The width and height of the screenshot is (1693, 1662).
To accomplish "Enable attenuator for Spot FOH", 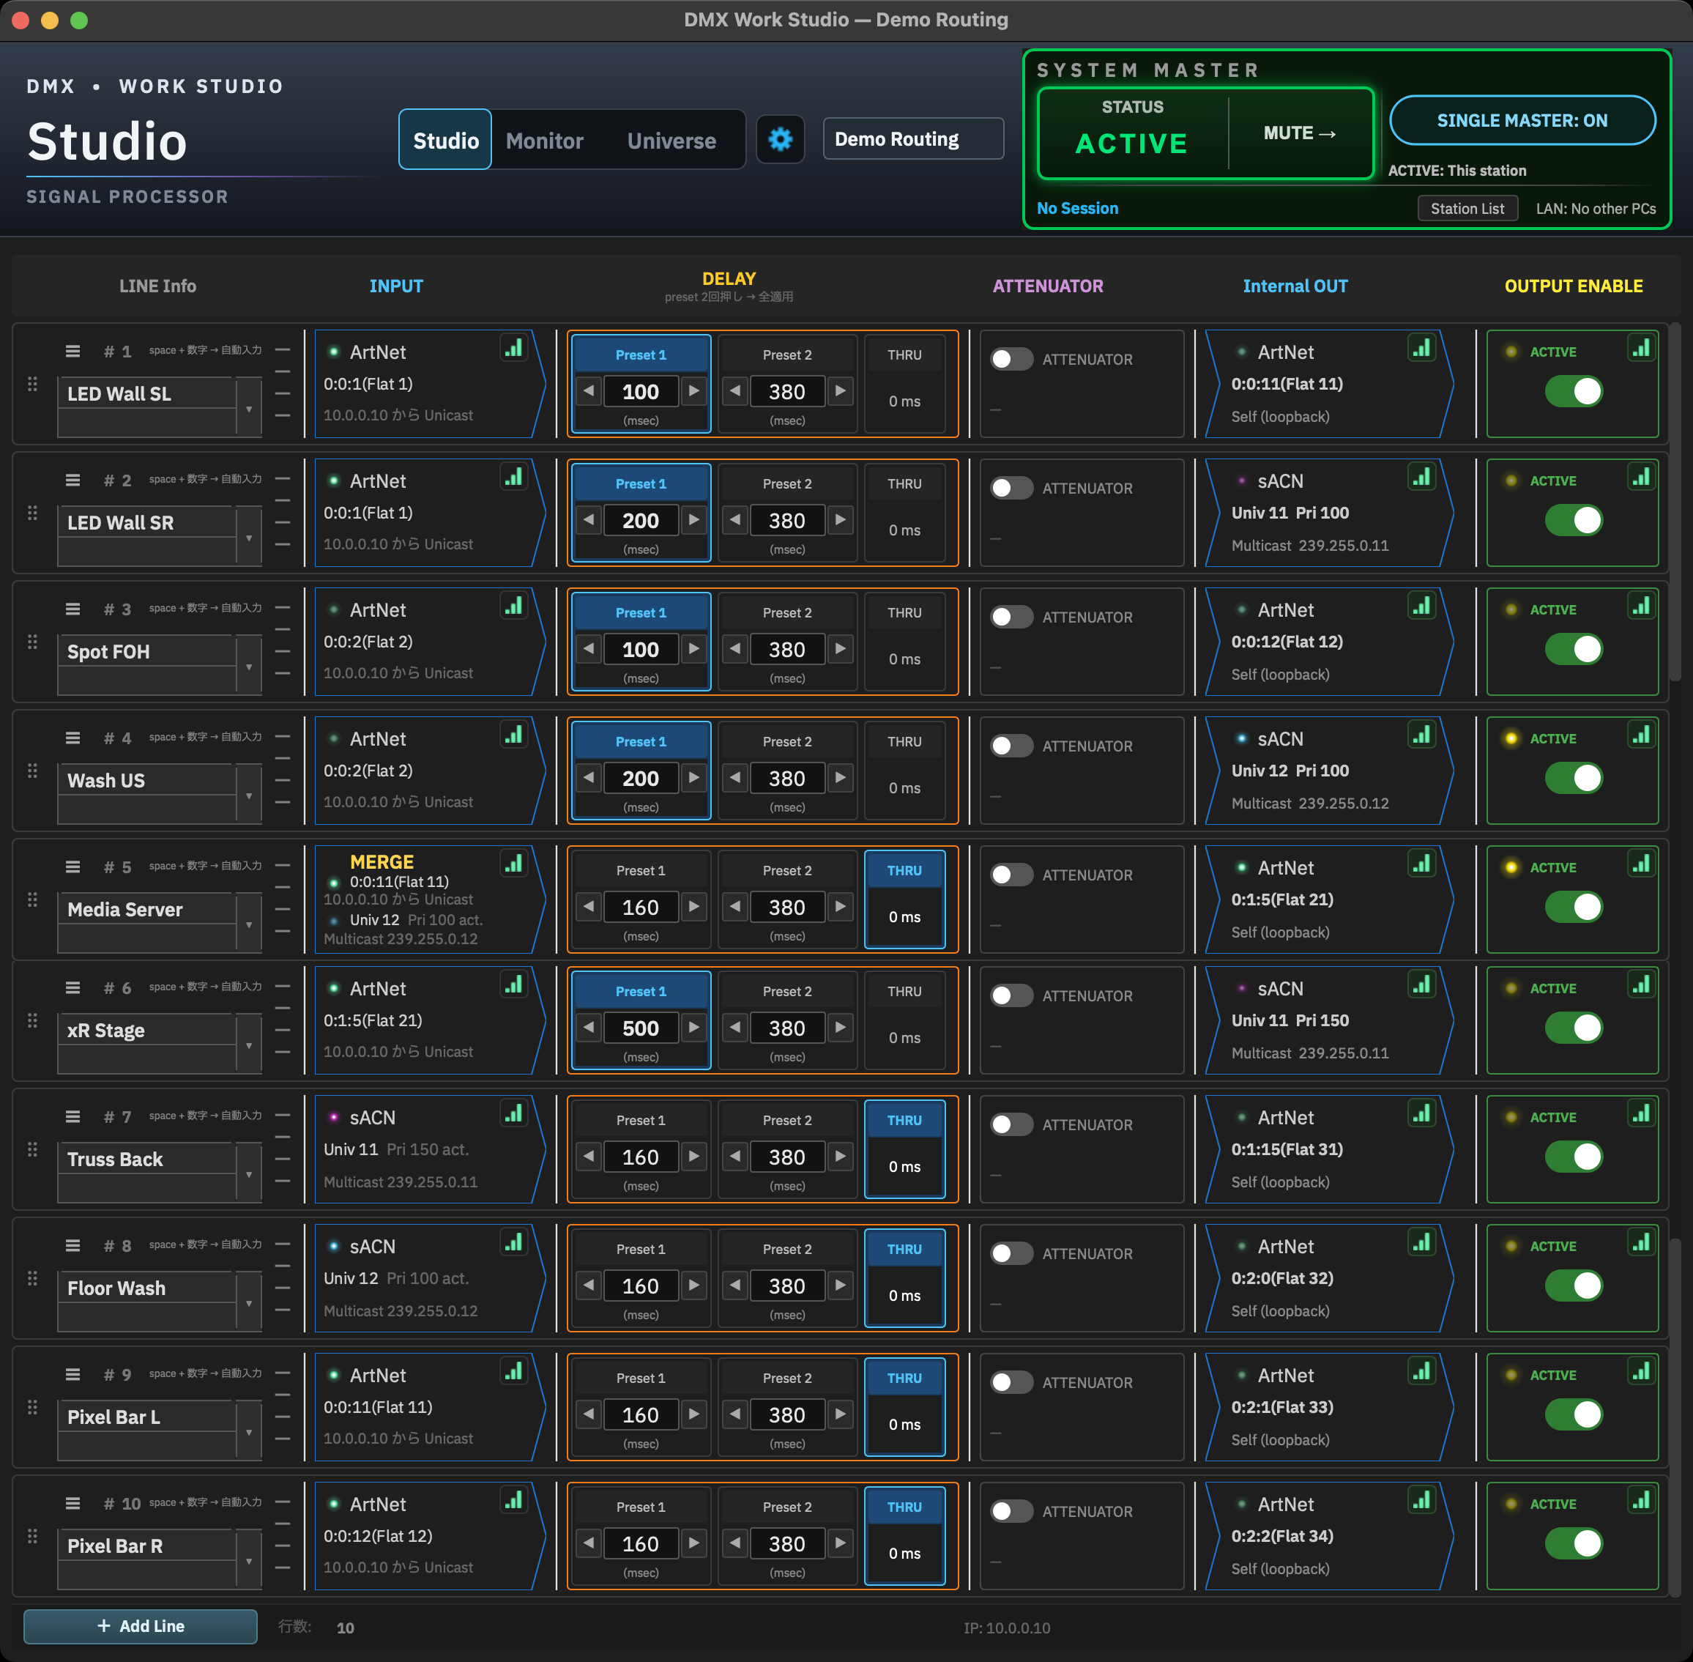I will point(1011,616).
